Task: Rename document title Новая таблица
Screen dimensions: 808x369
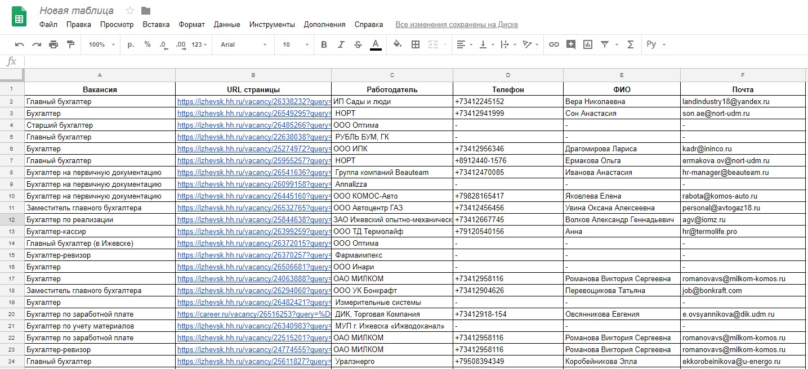Action: tap(77, 11)
